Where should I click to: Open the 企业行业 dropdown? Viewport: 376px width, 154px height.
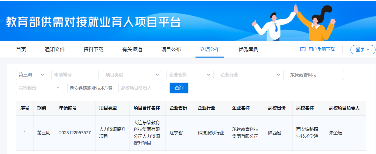[x=250, y=75]
